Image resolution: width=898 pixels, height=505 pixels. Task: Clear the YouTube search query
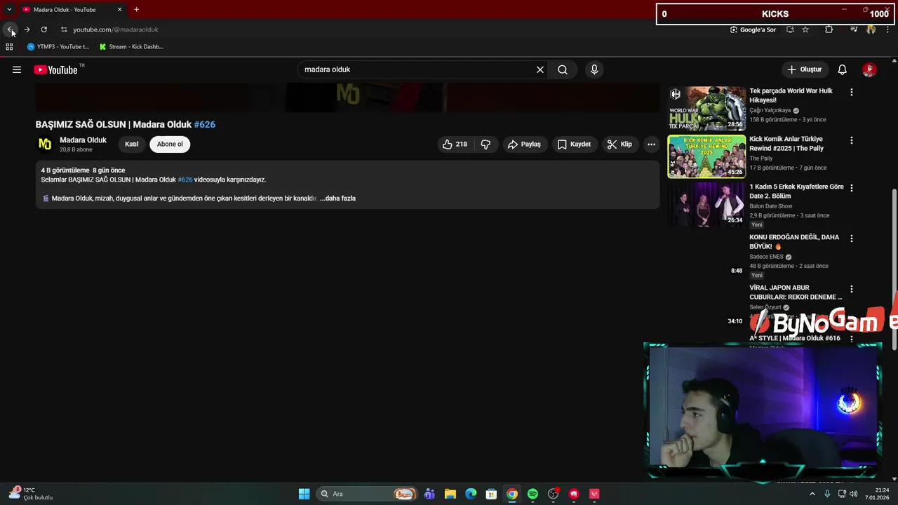click(540, 69)
